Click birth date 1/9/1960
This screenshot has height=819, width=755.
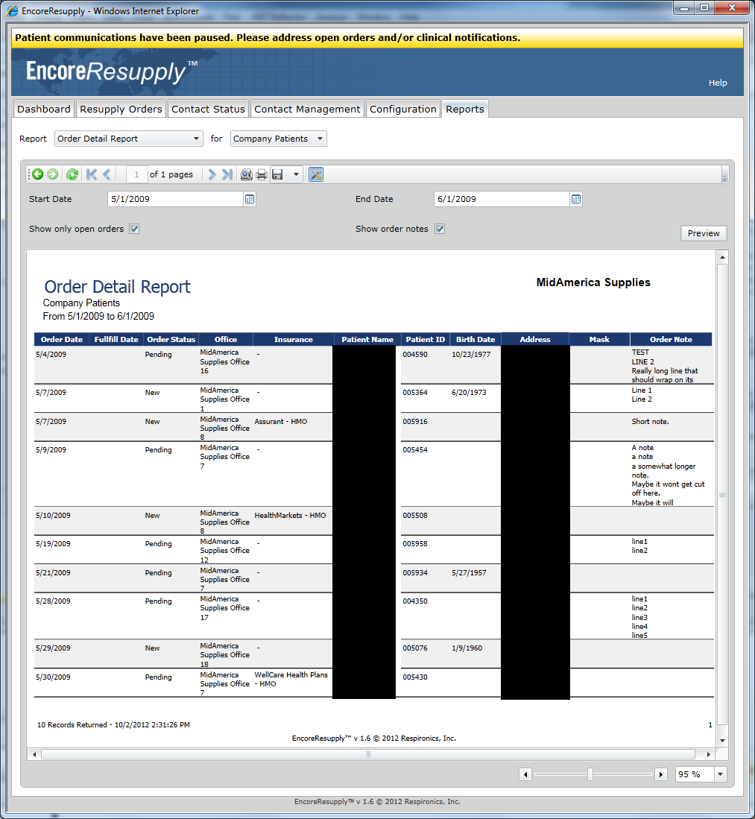[467, 648]
